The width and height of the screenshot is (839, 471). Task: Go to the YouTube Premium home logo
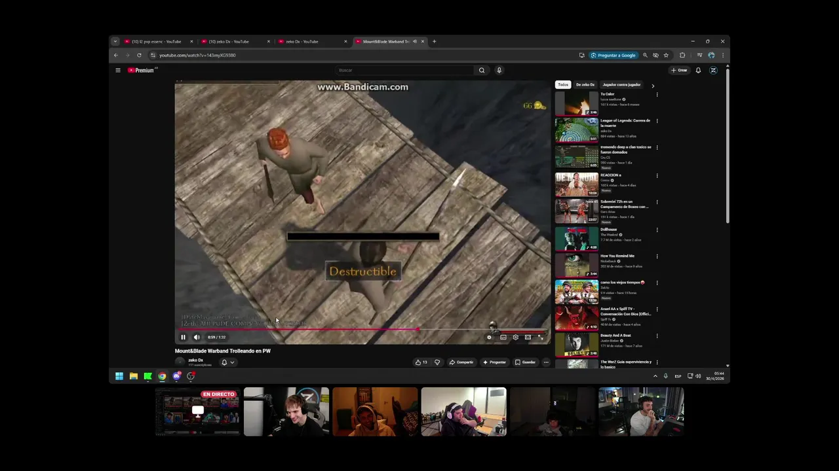tap(141, 70)
